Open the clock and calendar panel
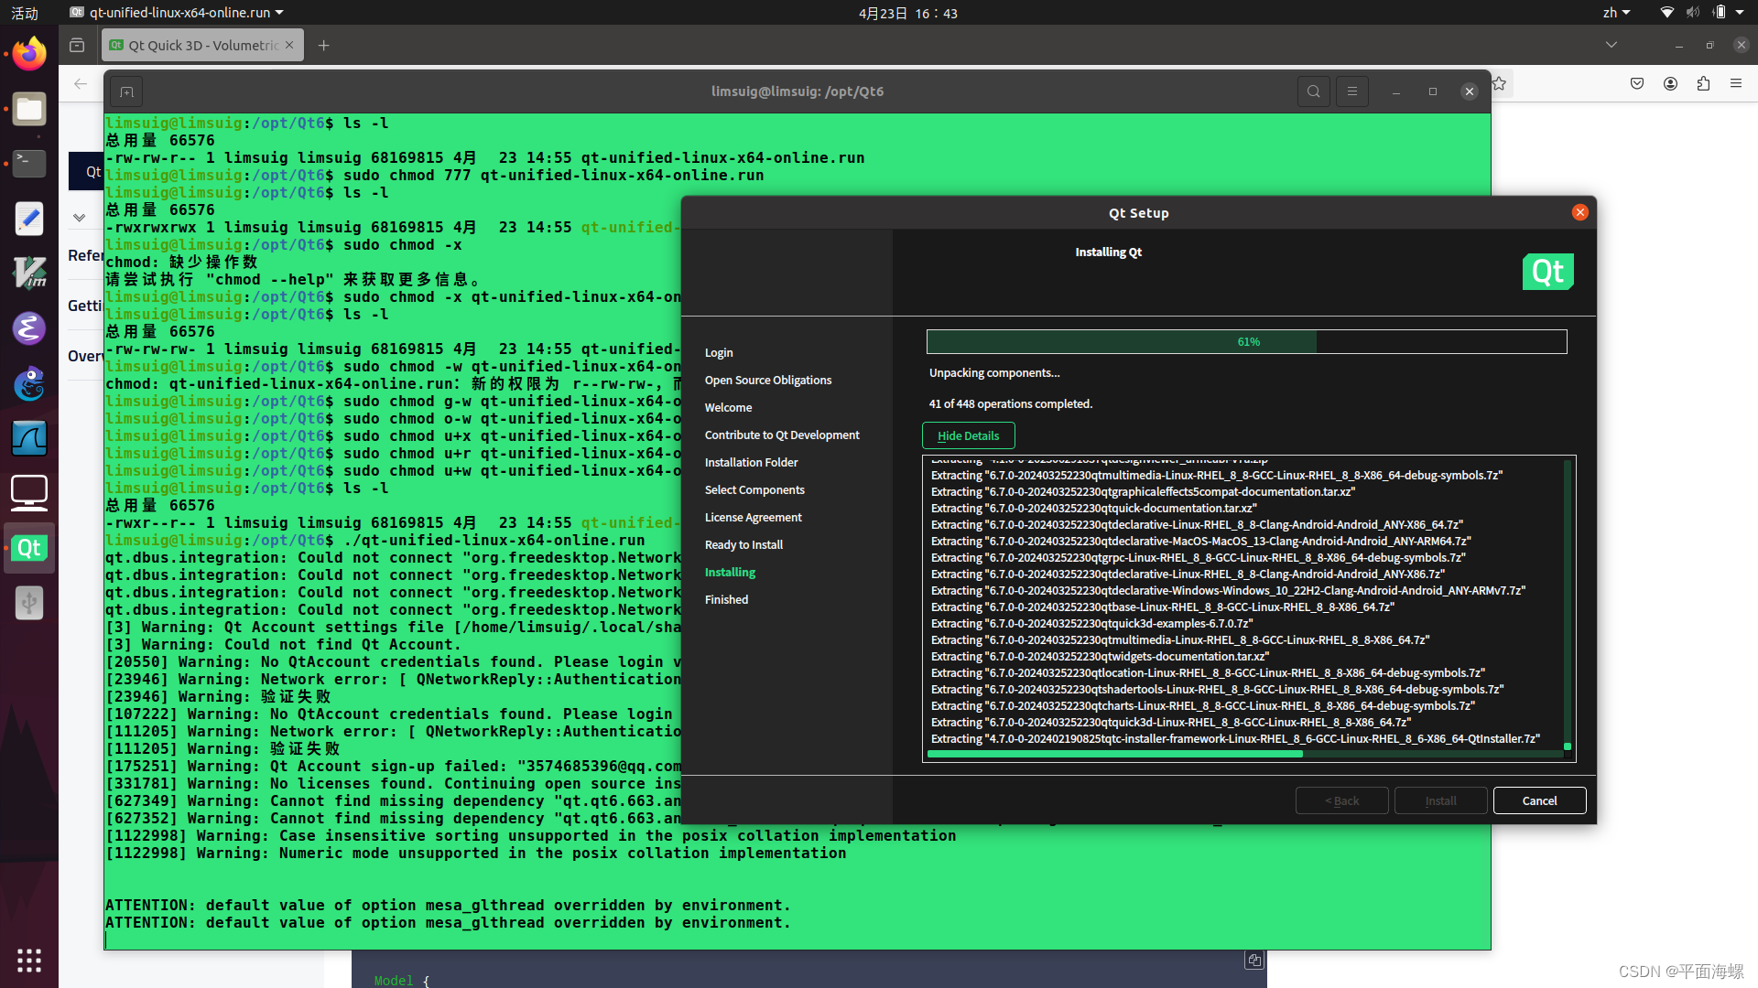The width and height of the screenshot is (1758, 988). pyautogui.click(x=907, y=13)
